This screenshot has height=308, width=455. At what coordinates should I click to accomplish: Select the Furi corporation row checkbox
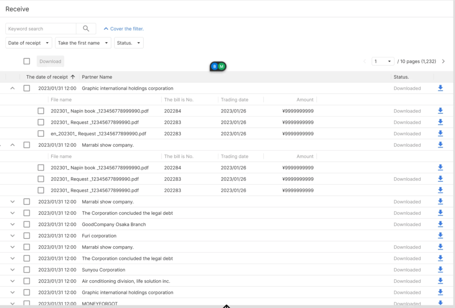click(x=27, y=236)
